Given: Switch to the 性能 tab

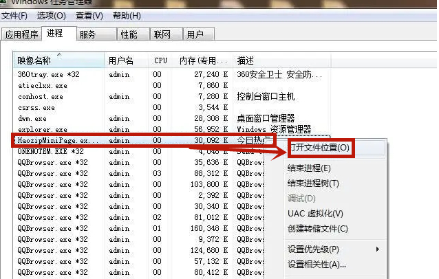Looking at the screenshot, I should [129, 34].
